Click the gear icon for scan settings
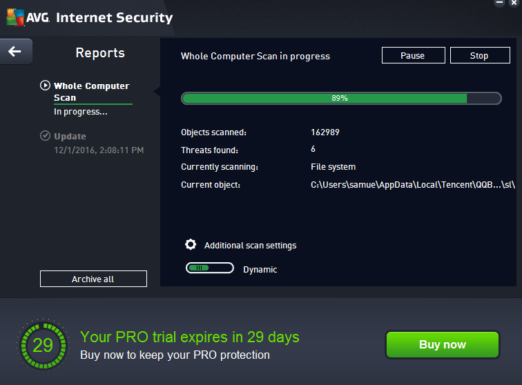 tap(191, 245)
